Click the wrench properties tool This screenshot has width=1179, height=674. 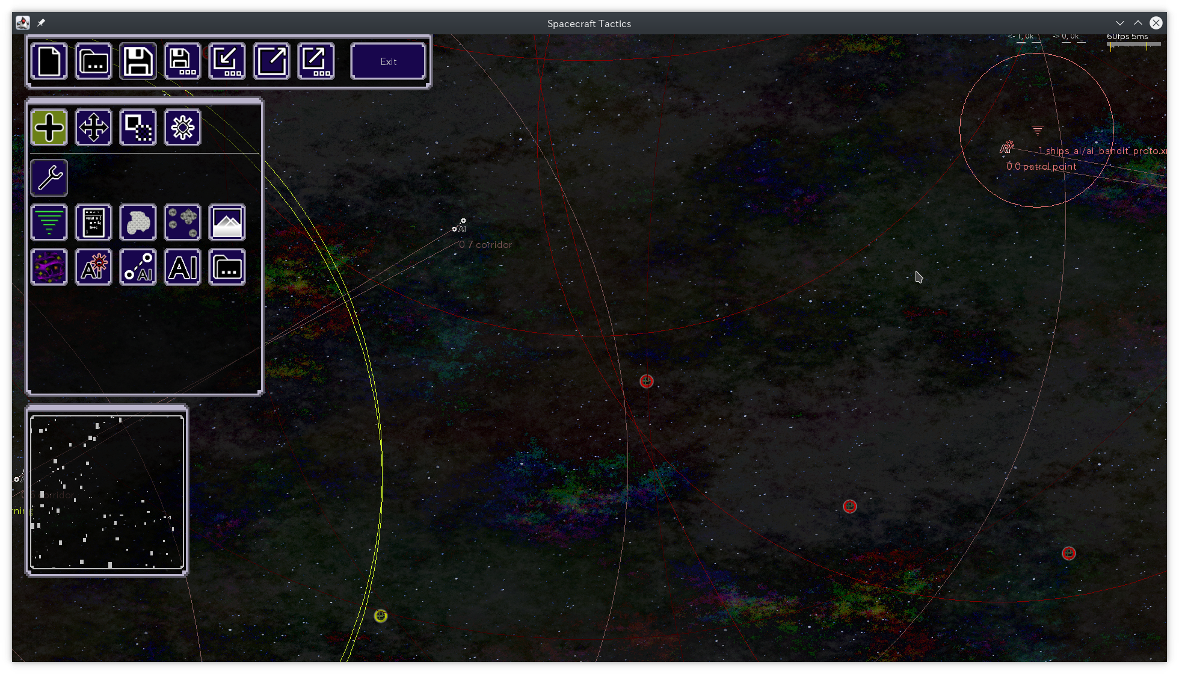[x=49, y=178]
